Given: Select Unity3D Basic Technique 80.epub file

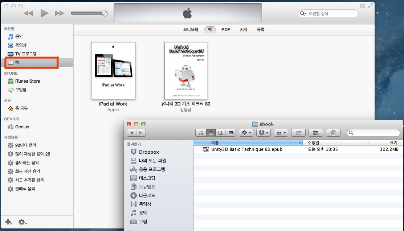Looking at the screenshot, I should pyautogui.click(x=246, y=149).
